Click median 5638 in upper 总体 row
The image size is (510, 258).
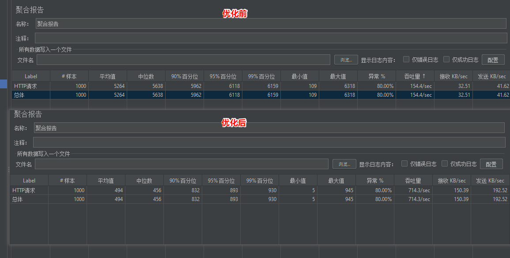pyautogui.click(x=158, y=95)
